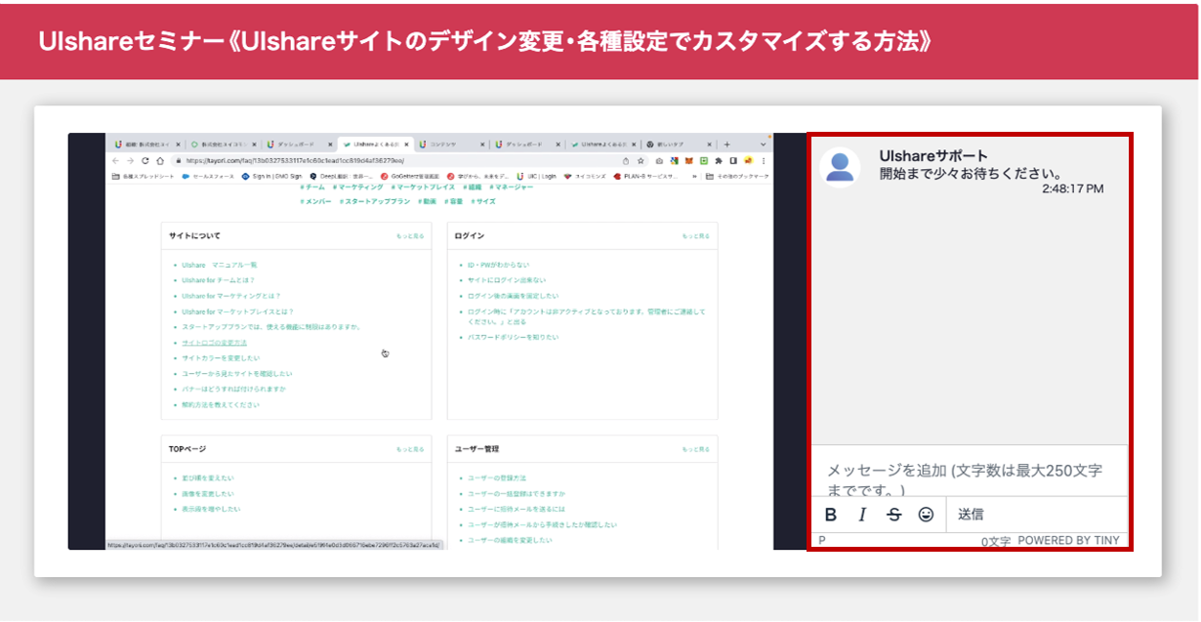Open the 各種スプレッドシート bookmark folder
1201x622 pixels.
pos(144,176)
